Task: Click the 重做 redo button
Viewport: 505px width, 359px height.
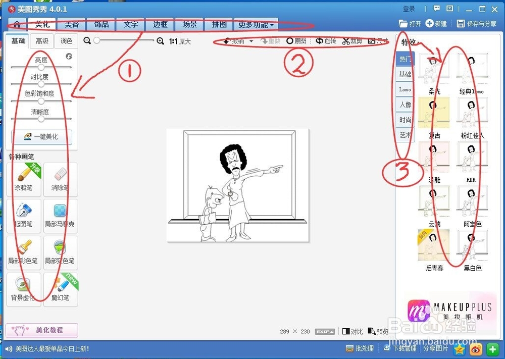Action: 270,41
